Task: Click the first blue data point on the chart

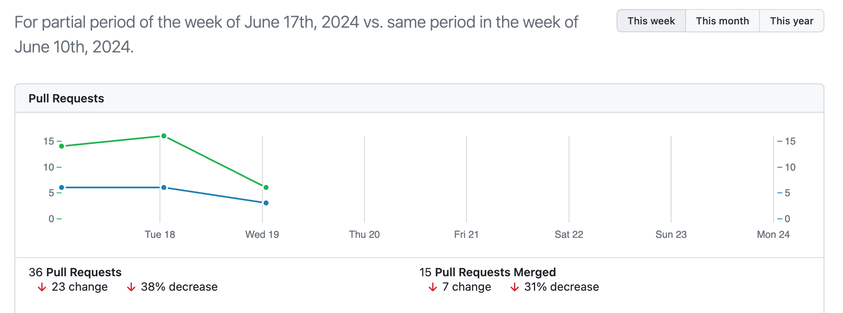Action: (x=62, y=187)
